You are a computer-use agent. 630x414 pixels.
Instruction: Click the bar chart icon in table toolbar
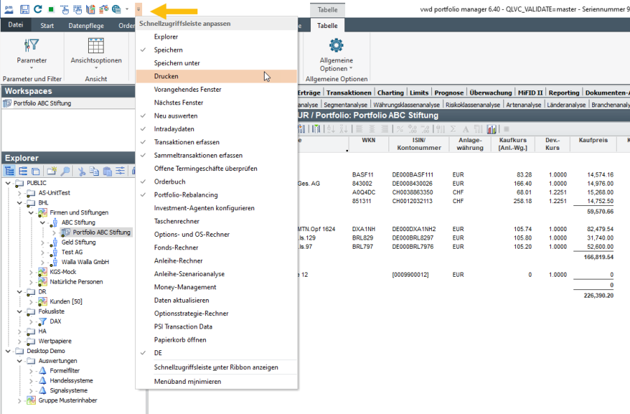(491, 129)
